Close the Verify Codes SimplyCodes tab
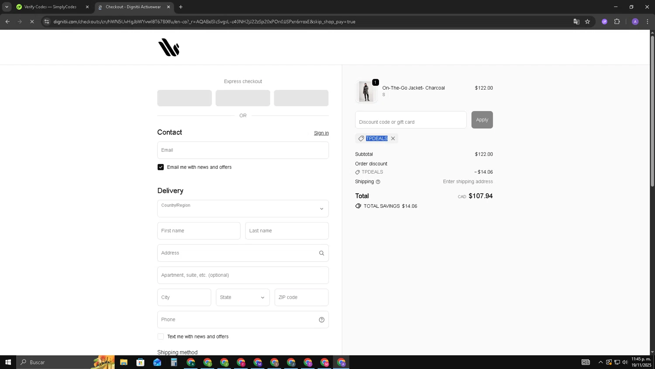Image resolution: width=655 pixels, height=369 pixels. point(87,7)
